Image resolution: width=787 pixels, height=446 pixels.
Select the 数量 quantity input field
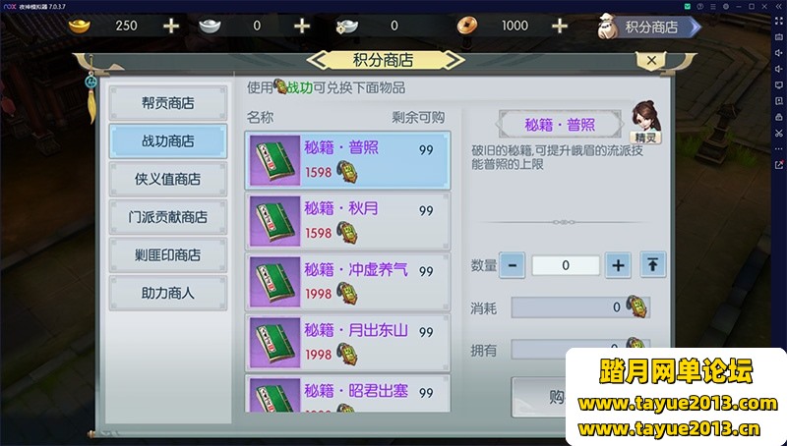pyautogui.click(x=566, y=265)
